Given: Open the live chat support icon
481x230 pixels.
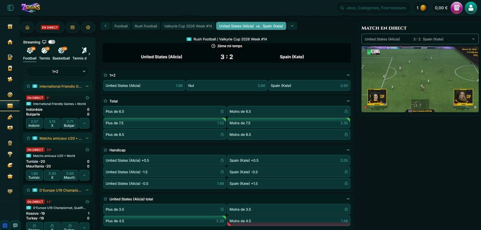Looking at the screenshot, I should (16, 225).
